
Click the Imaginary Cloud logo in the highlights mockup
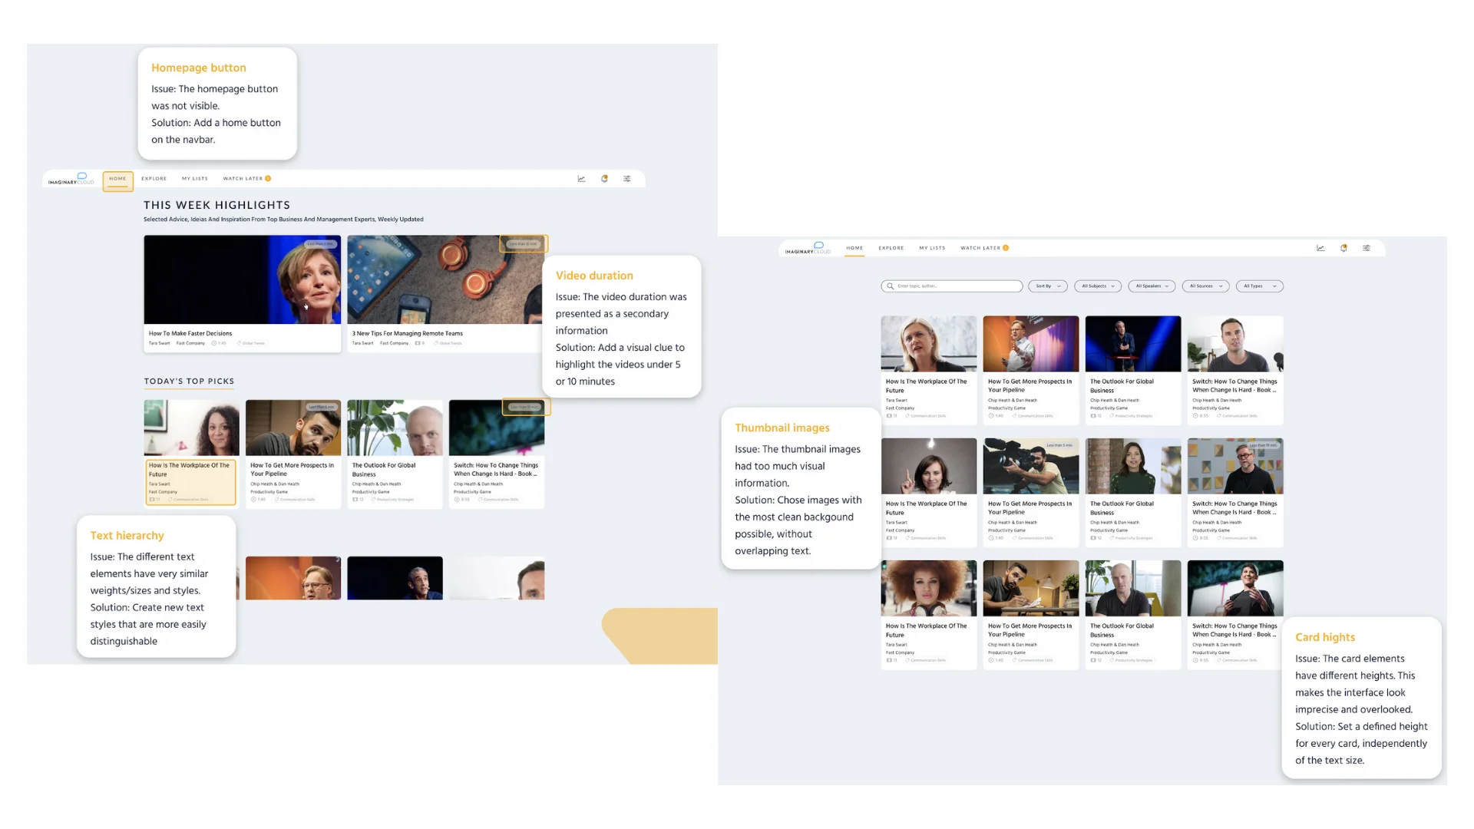click(71, 180)
